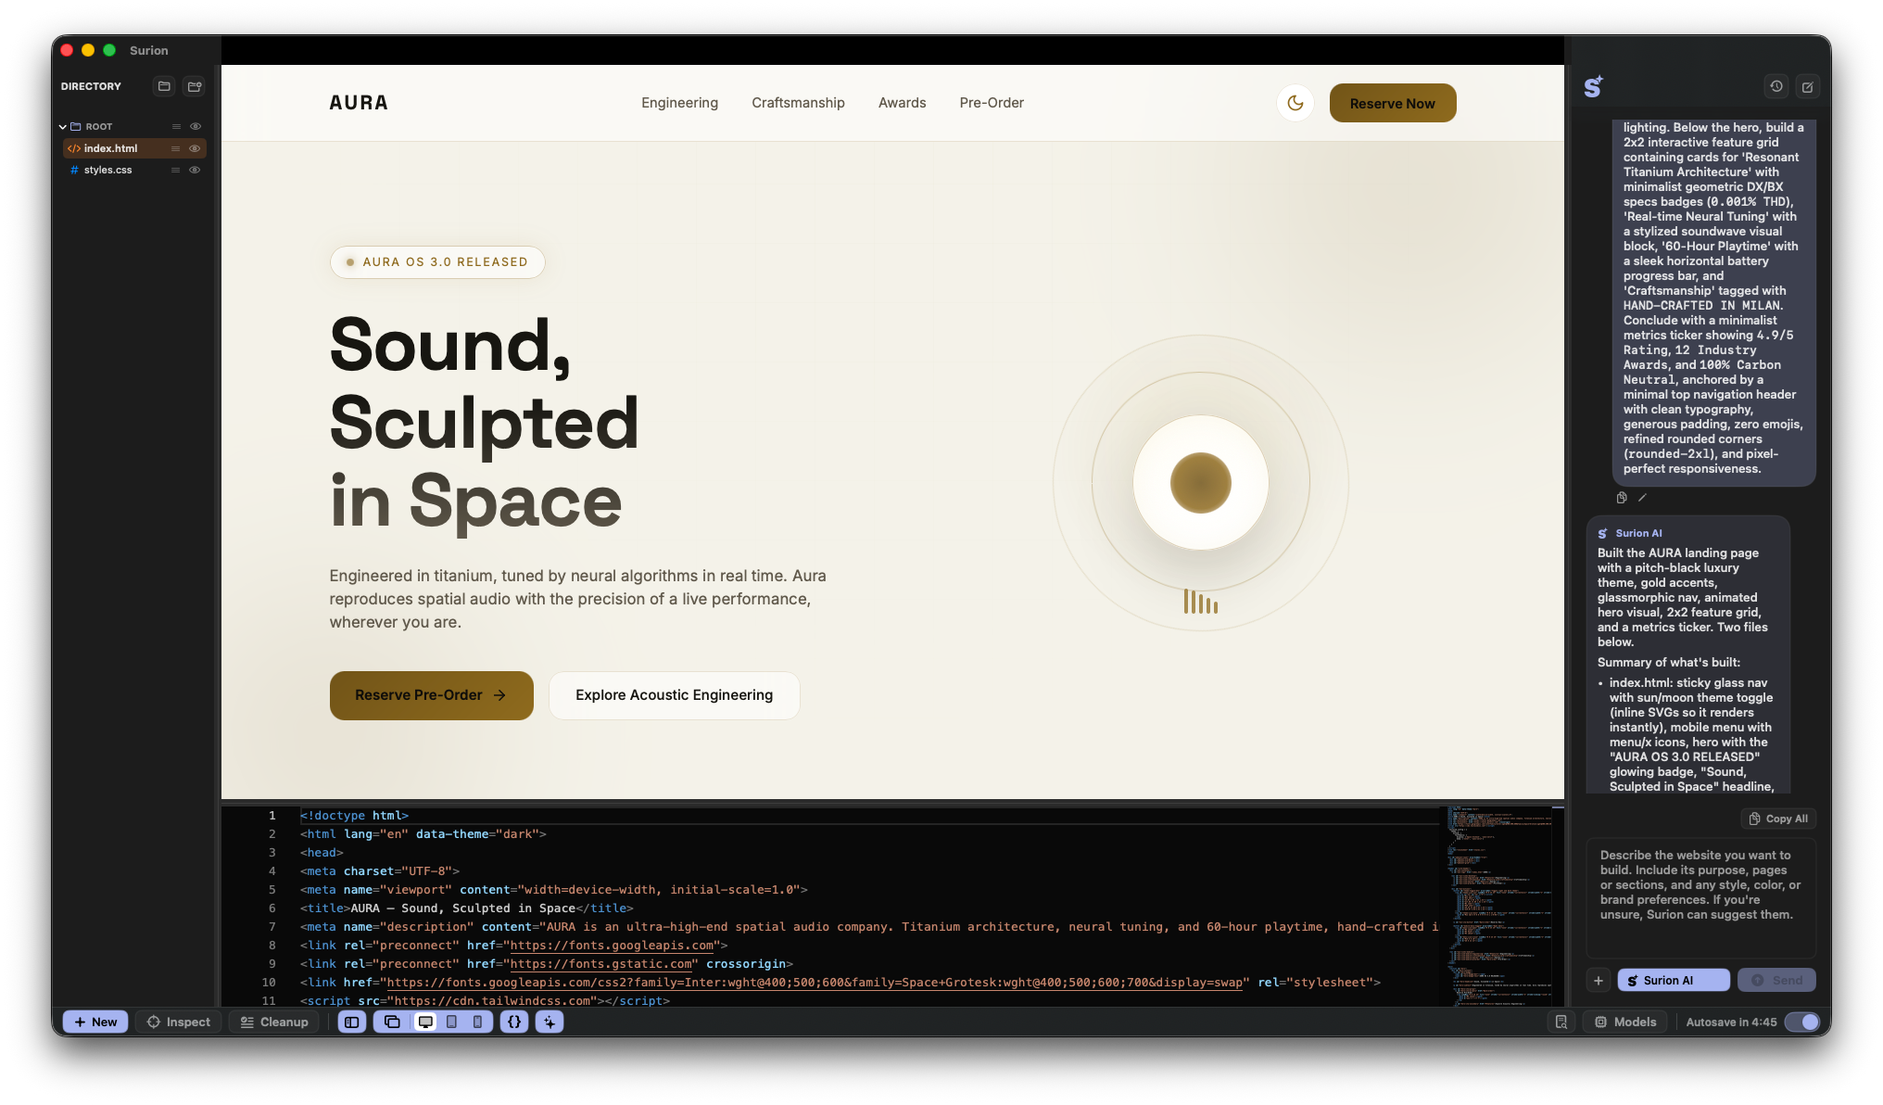This screenshot has height=1105, width=1883.
Task: Copy the user prompt message icon
Action: coord(1622,498)
